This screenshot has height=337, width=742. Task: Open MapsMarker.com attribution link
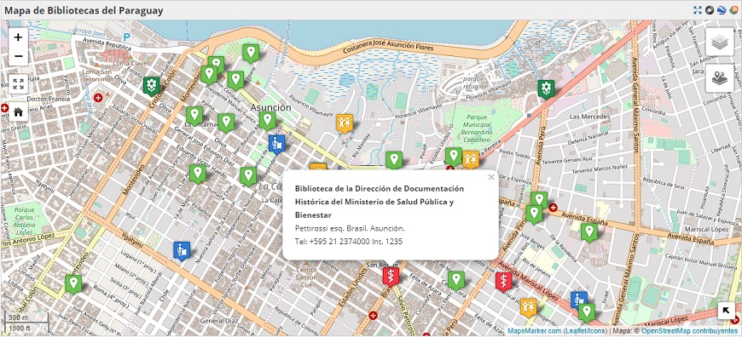coord(535,331)
